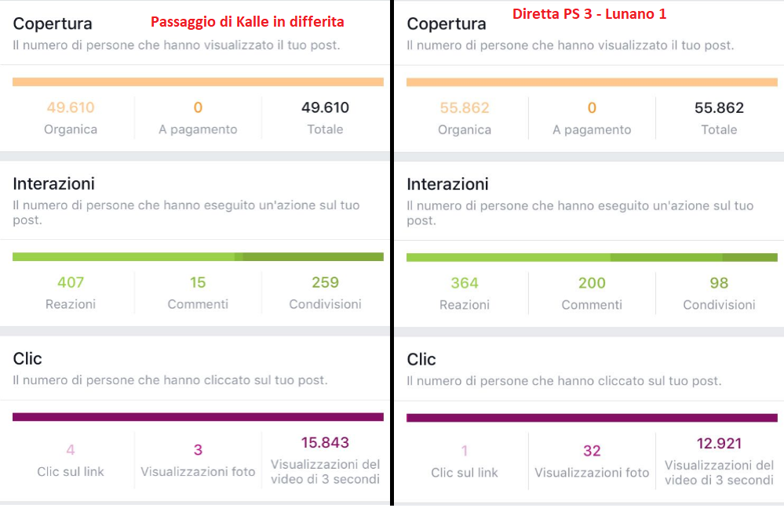Click the 55.862 Totale reach figure
The image size is (784, 508).
[719, 108]
